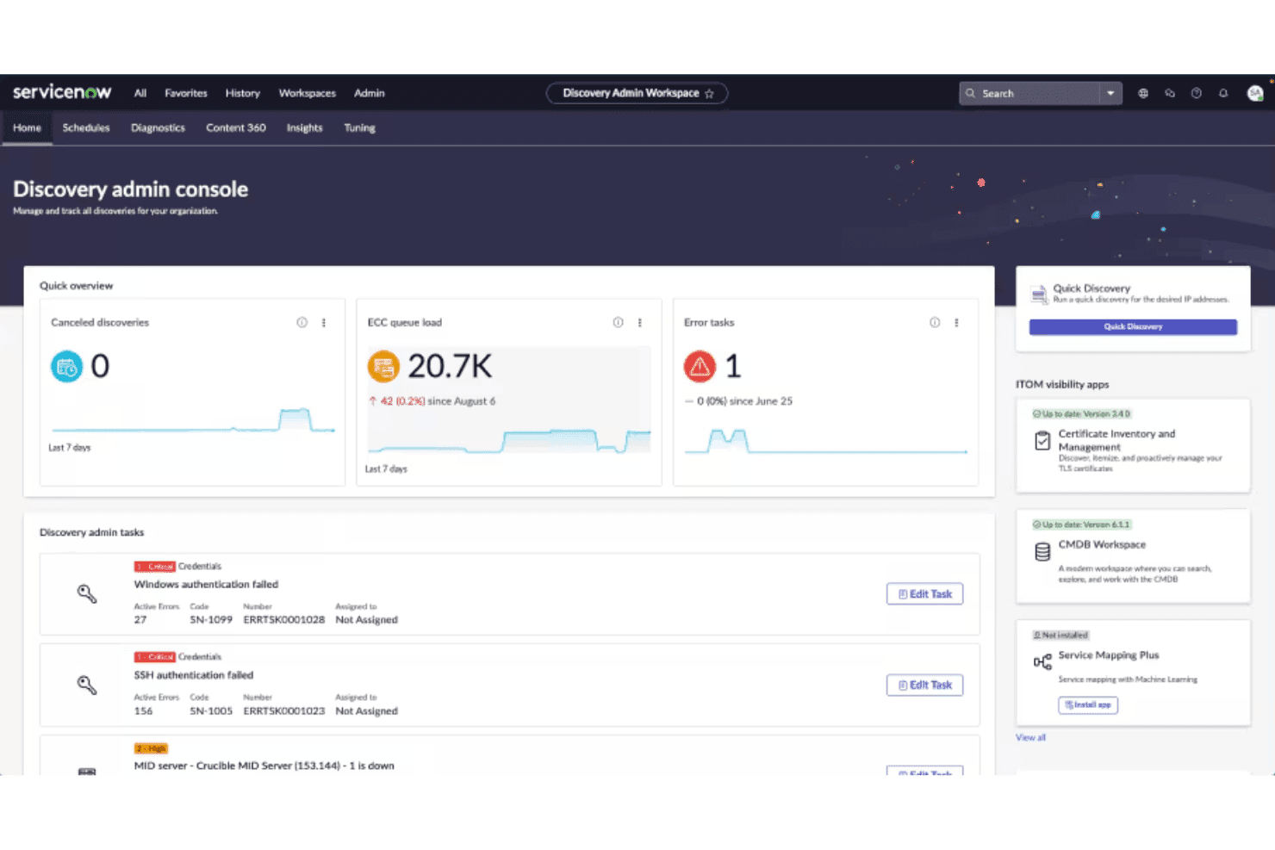Install the Service Mapping Plus app

click(x=1088, y=704)
